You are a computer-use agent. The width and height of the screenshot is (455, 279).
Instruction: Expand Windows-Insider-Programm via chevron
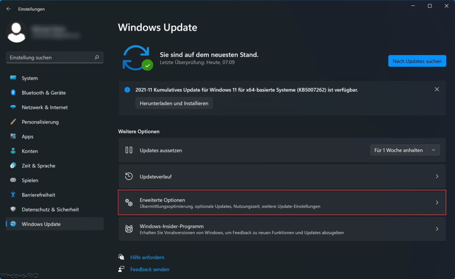click(437, 229)
